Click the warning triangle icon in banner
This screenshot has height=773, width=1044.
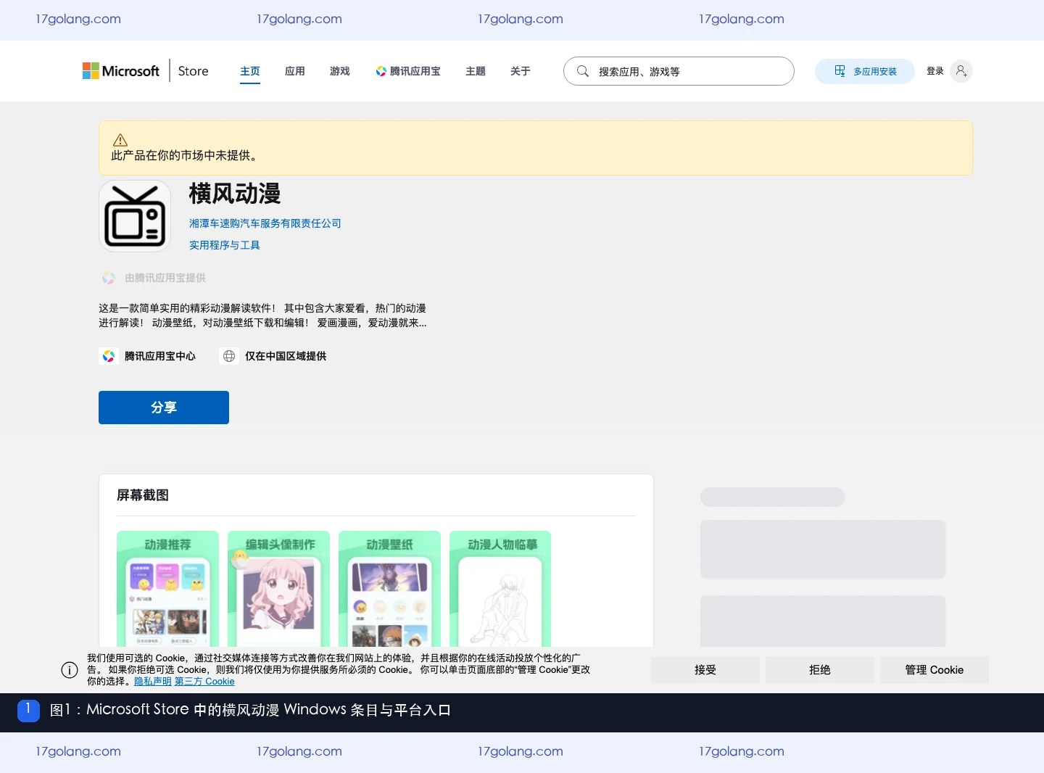pyautogui.click(x=120, y=140)
